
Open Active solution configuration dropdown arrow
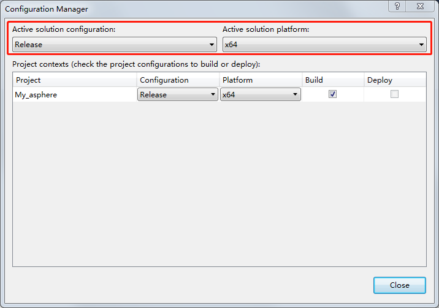212,45
